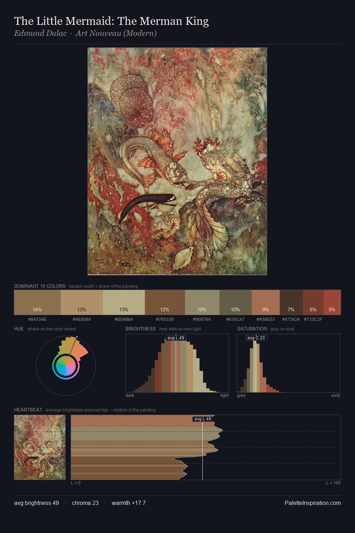Click the hex code #765339 label
The height and width of the screenshot is (533, 355).
(165, 319)
